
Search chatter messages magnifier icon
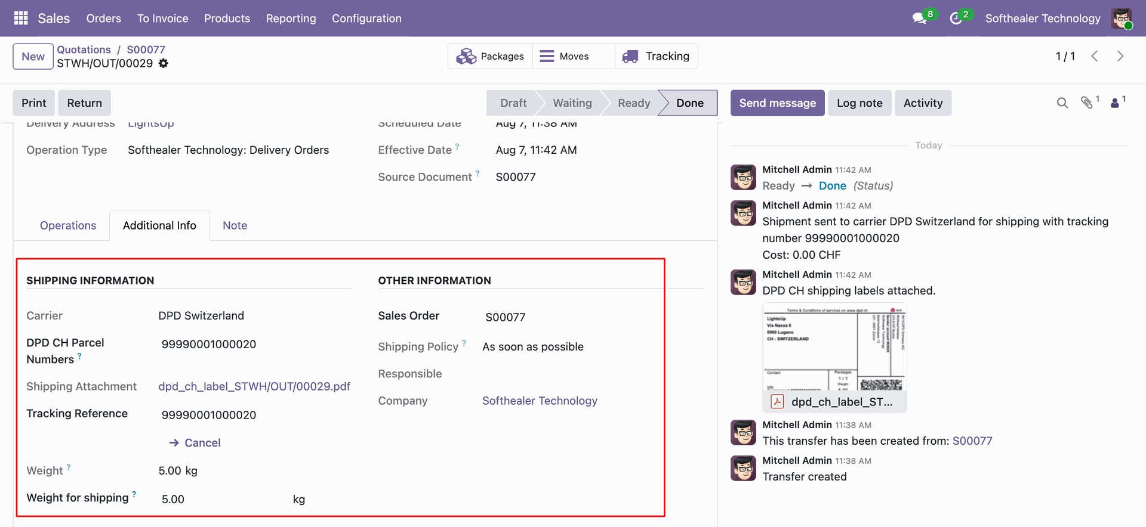pyautogui.click(x=1062, y=103)
